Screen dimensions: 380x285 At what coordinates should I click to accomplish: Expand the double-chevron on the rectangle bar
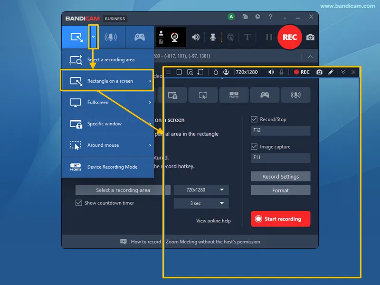tap(343, 72)
